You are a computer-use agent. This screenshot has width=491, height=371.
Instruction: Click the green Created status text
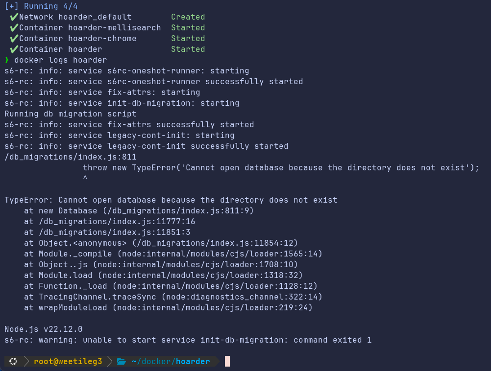(188, 17)
